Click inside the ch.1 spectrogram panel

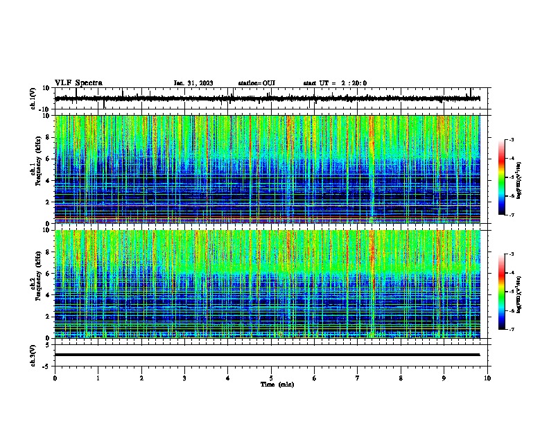point(268,169)
